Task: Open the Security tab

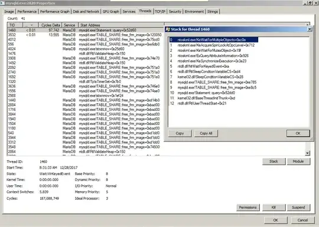Action: pos(175,12)
